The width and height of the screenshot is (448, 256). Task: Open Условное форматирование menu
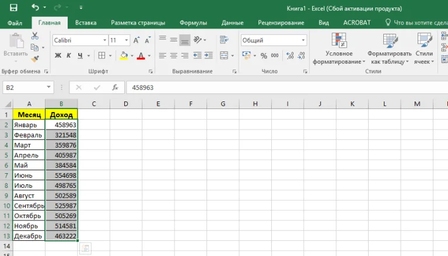click(x=339, y=48)
